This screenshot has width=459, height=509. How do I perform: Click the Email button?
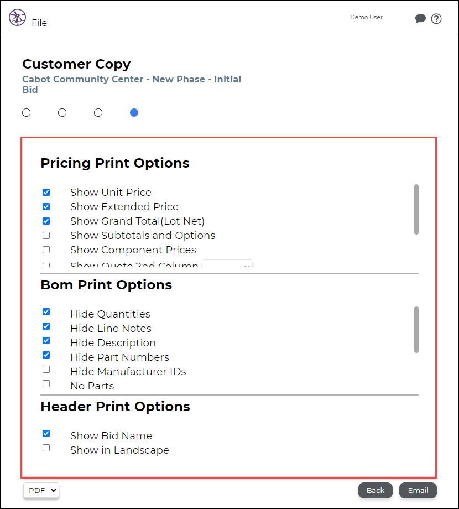[x=418, y=490]
